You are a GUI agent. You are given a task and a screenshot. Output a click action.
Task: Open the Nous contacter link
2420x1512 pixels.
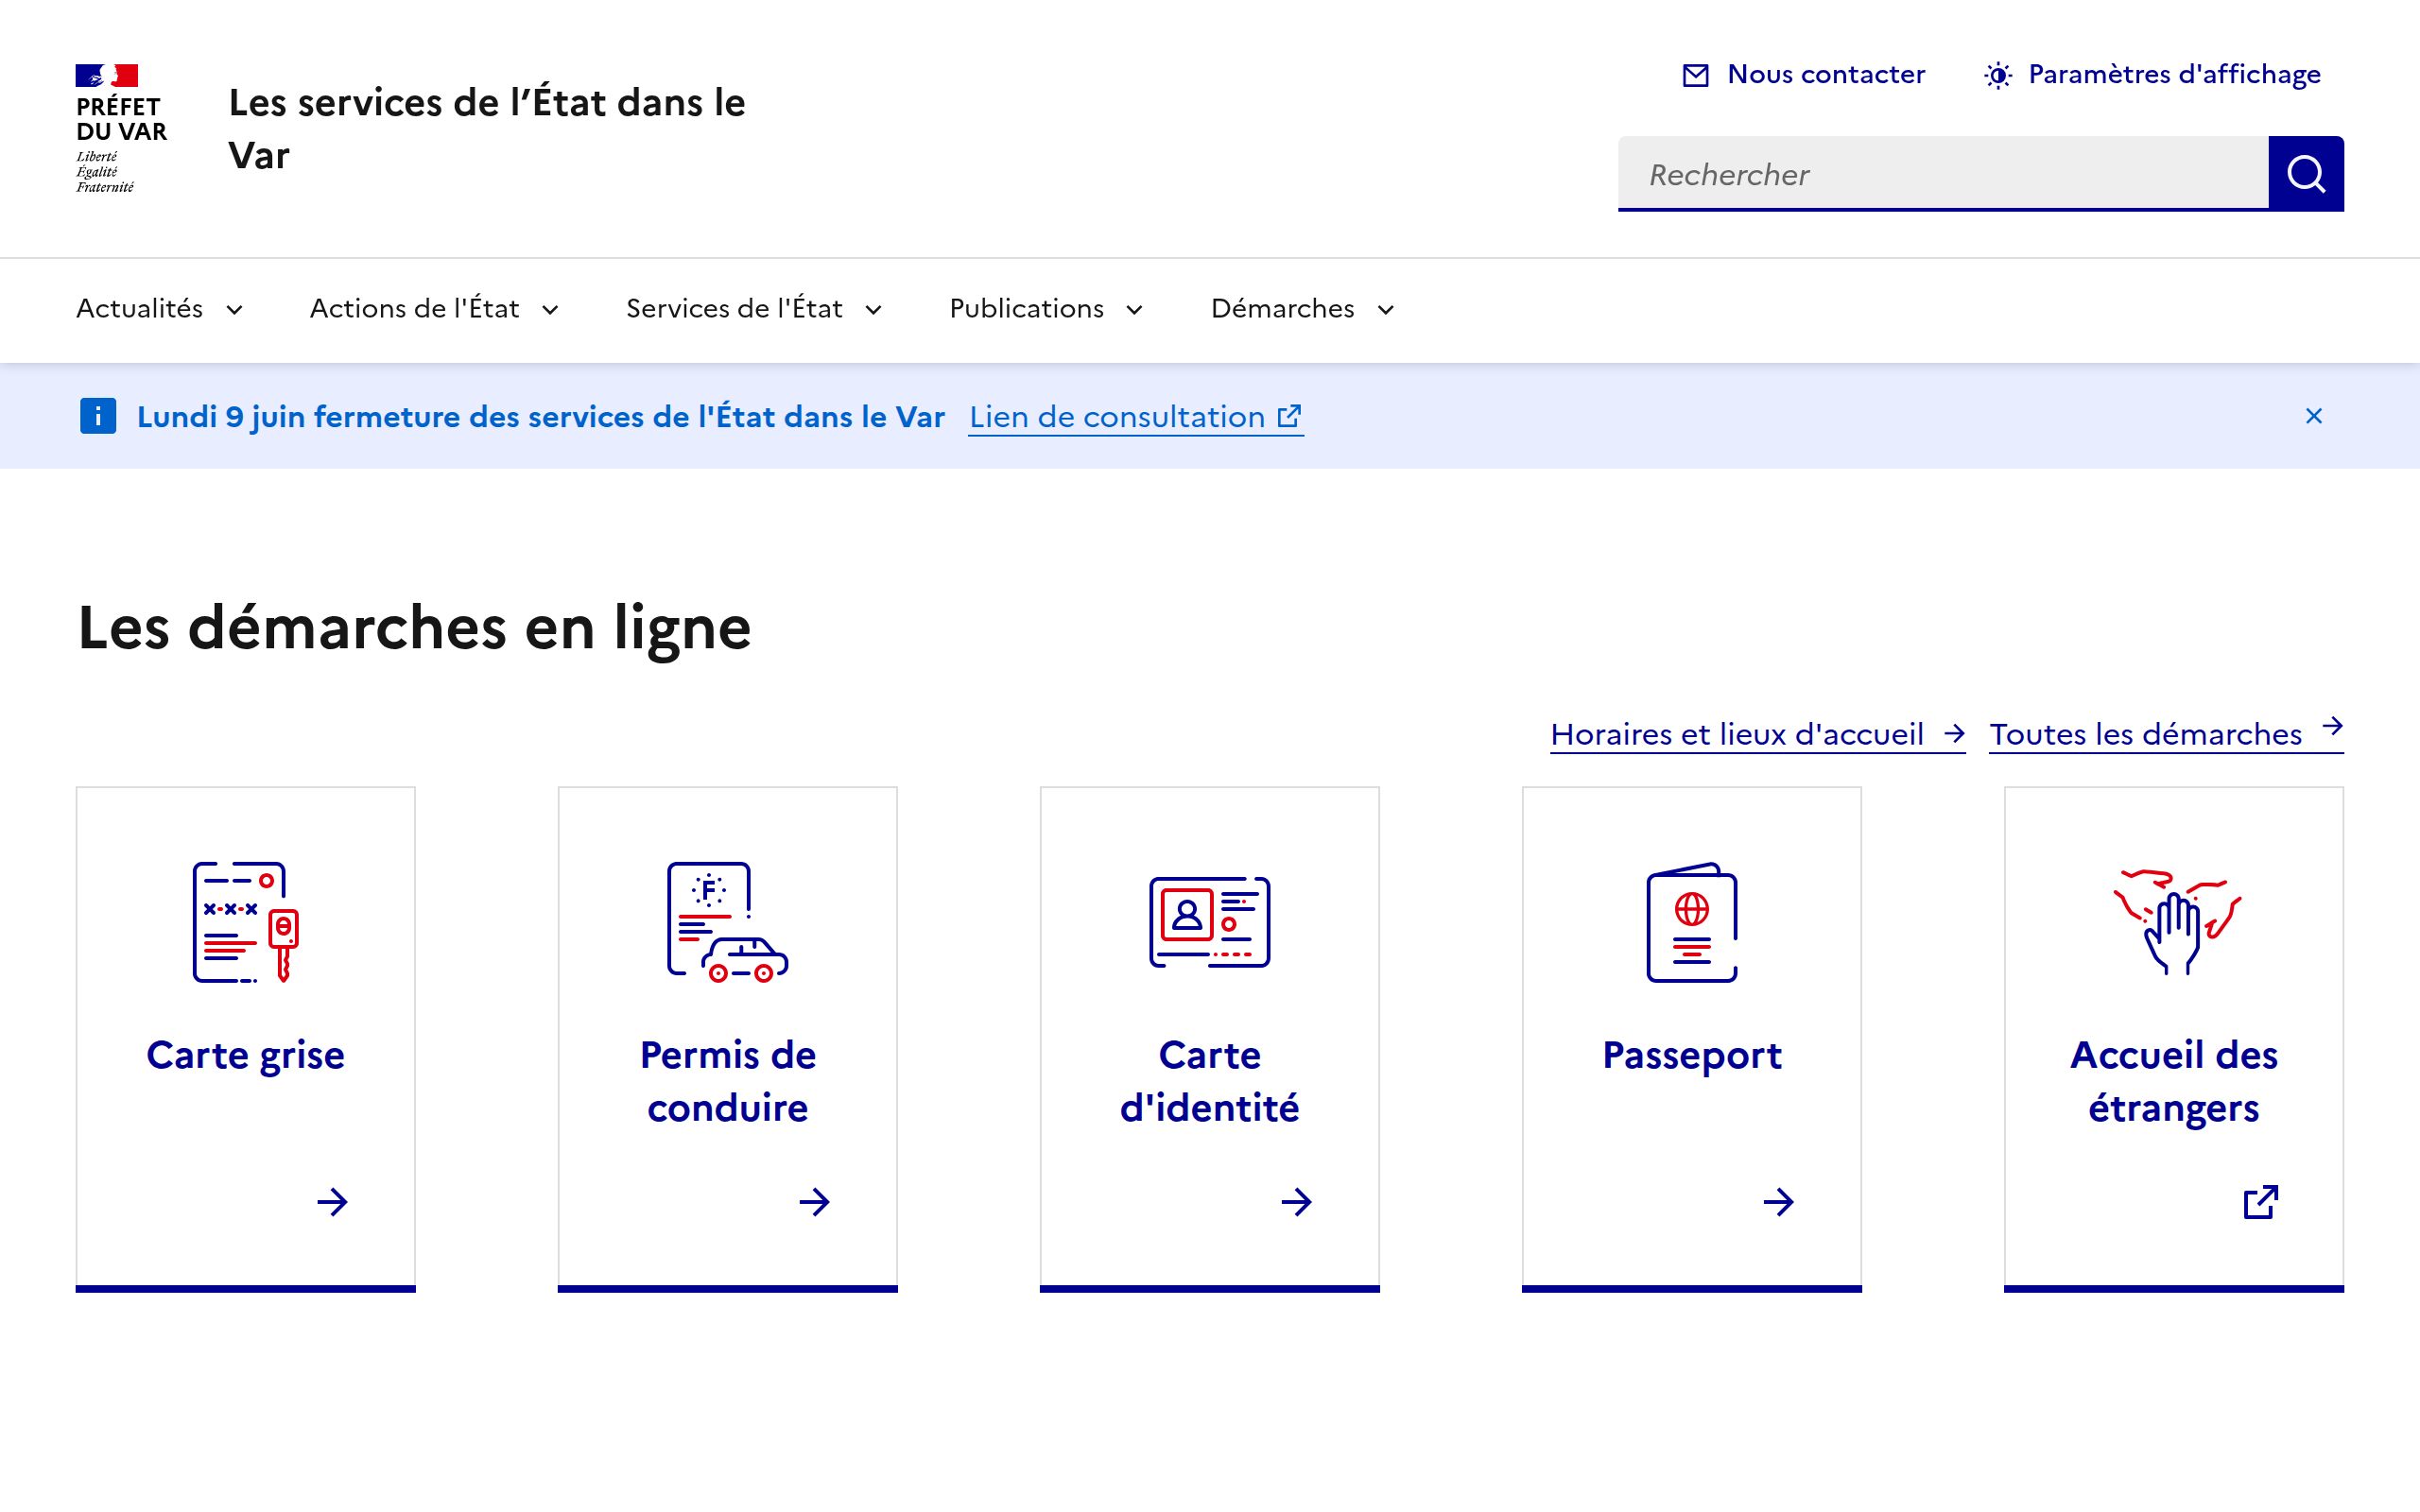1804,75
